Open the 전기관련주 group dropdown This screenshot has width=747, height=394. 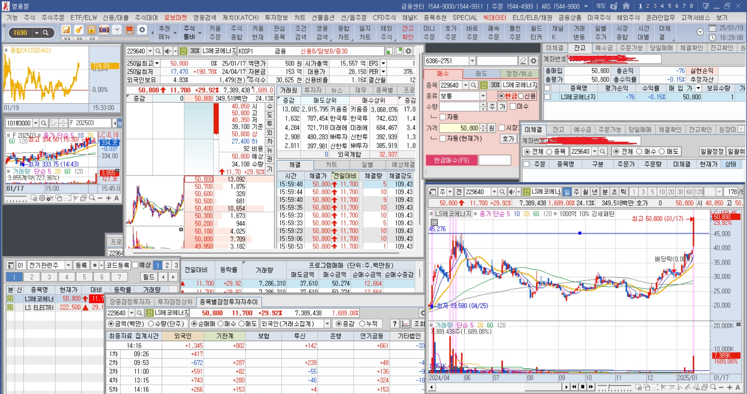pos(68,265)
